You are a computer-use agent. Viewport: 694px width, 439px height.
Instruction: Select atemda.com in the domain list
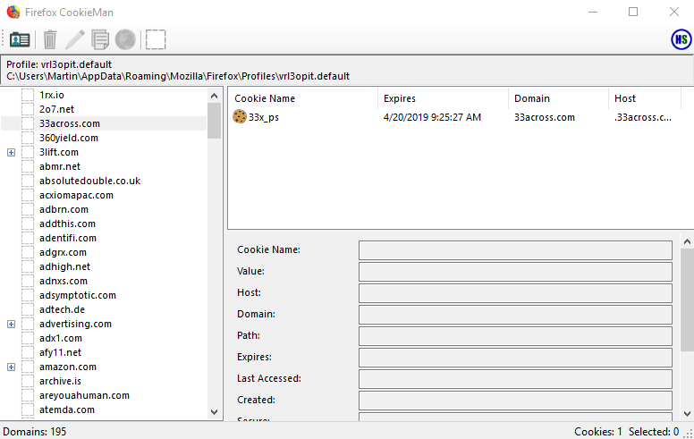(67, 409)
